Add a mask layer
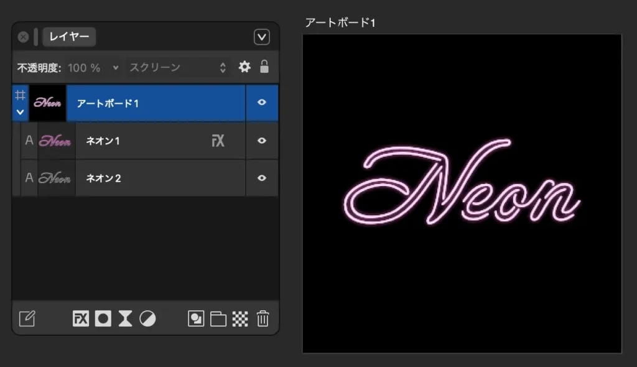This screenshot has height=367, width=637. (102, 319)
